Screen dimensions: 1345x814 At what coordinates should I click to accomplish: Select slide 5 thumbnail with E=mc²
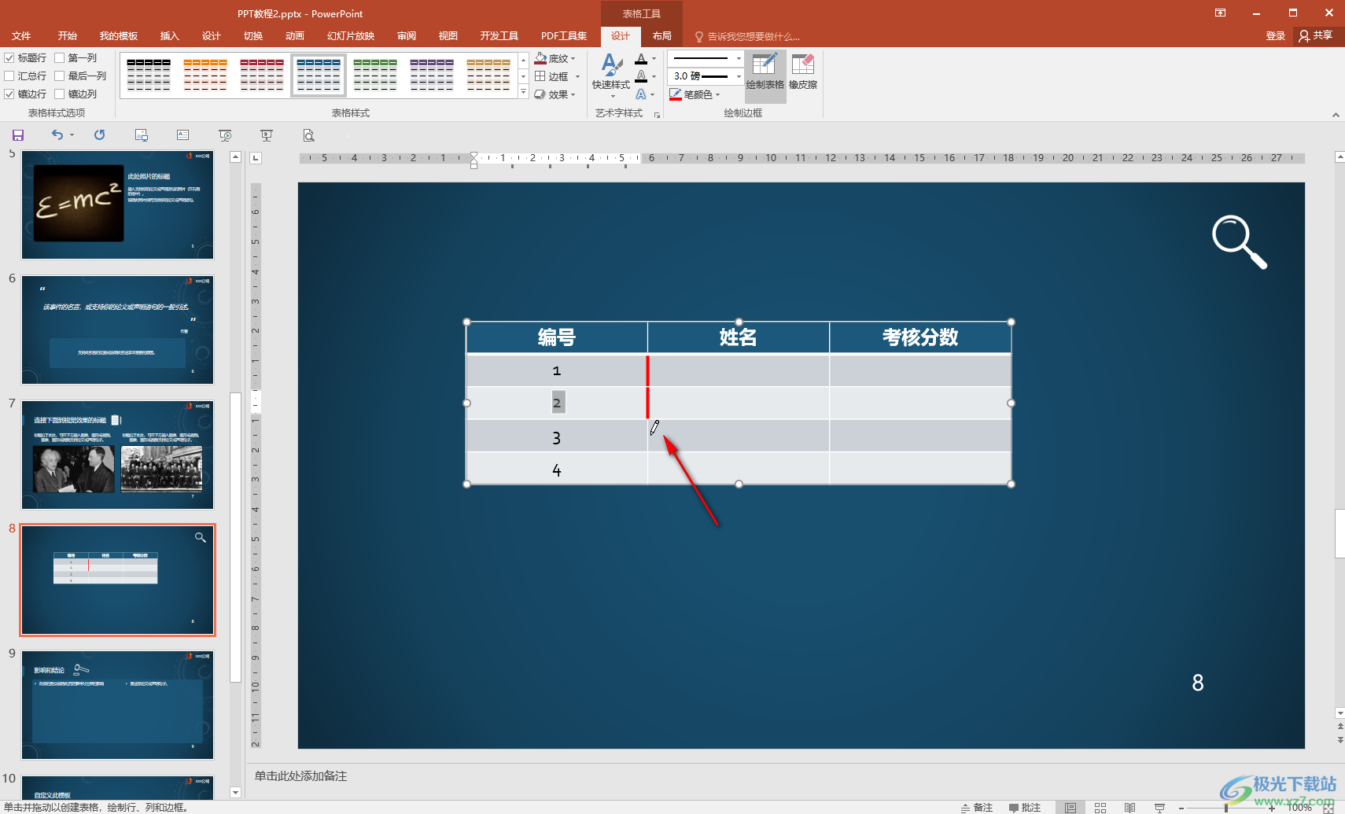[x=117, y=204]
